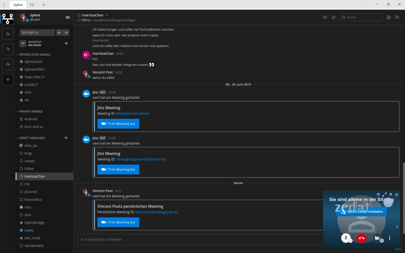Screen dimensions: 405x253
Task: Select the Spline browser tab
Action: click(x=18, y=5)
